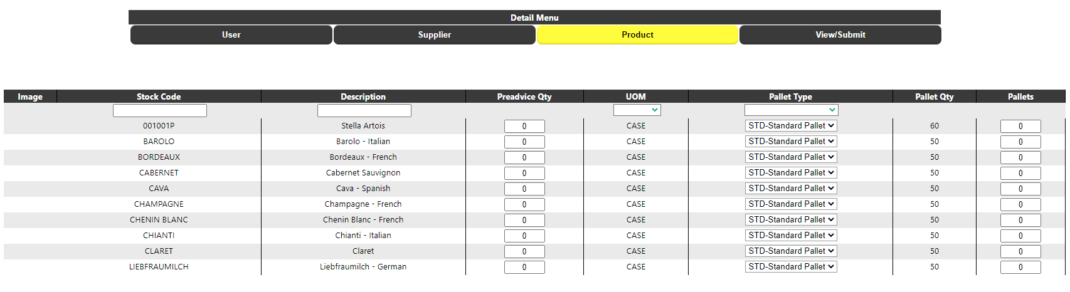Select the Product tab
The width and height of the screenshot is (1070, 292).
click(x=637, y=34)
